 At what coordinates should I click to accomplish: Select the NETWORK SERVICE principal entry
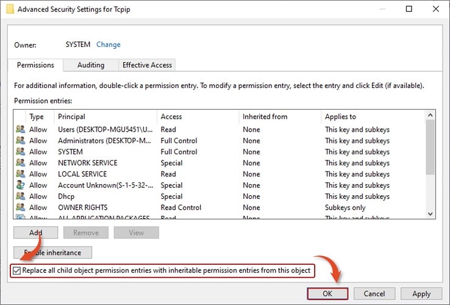[x=88, y=163]
